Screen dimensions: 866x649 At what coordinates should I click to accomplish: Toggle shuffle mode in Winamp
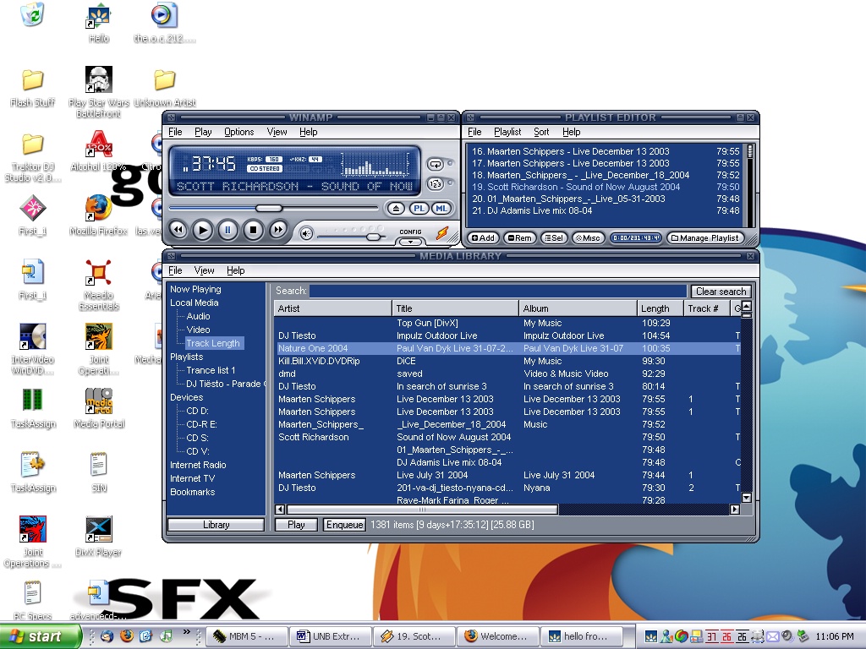436,183
